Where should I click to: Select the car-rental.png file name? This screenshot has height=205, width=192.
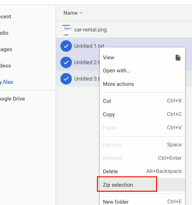pos(91,30)
